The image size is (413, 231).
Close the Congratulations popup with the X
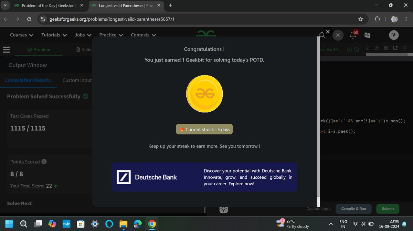click(328, 32)
